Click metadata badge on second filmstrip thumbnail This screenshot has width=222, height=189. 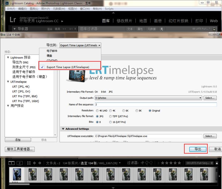tap(31, 170)
